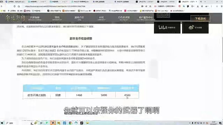
Task: Open the Windows Start menu
Action: coord(2,123)
